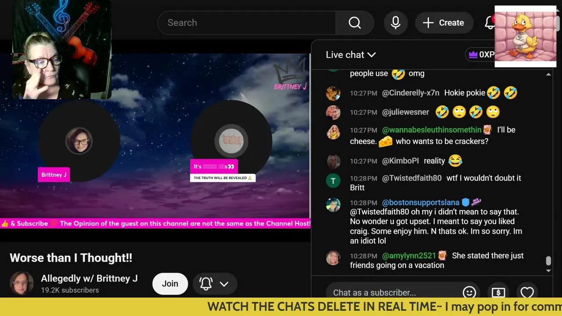The width and height of the screenshot is (562, 316).
Task: Click the 0XP crown badge
Action: pos(481,55)
